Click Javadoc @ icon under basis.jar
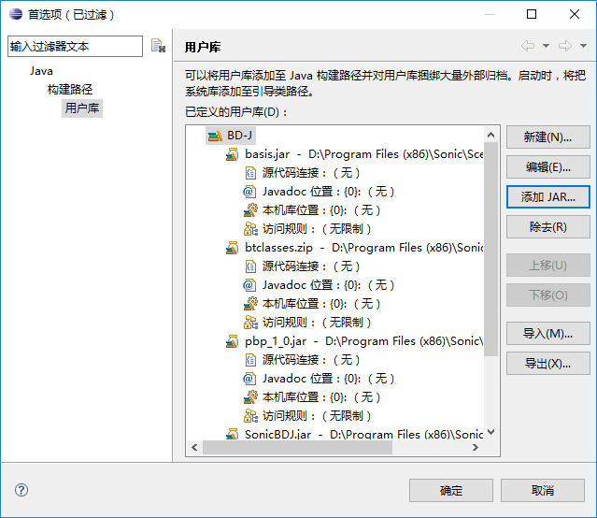Viewport: 597px width, 518px height. [x=249, y=192]
